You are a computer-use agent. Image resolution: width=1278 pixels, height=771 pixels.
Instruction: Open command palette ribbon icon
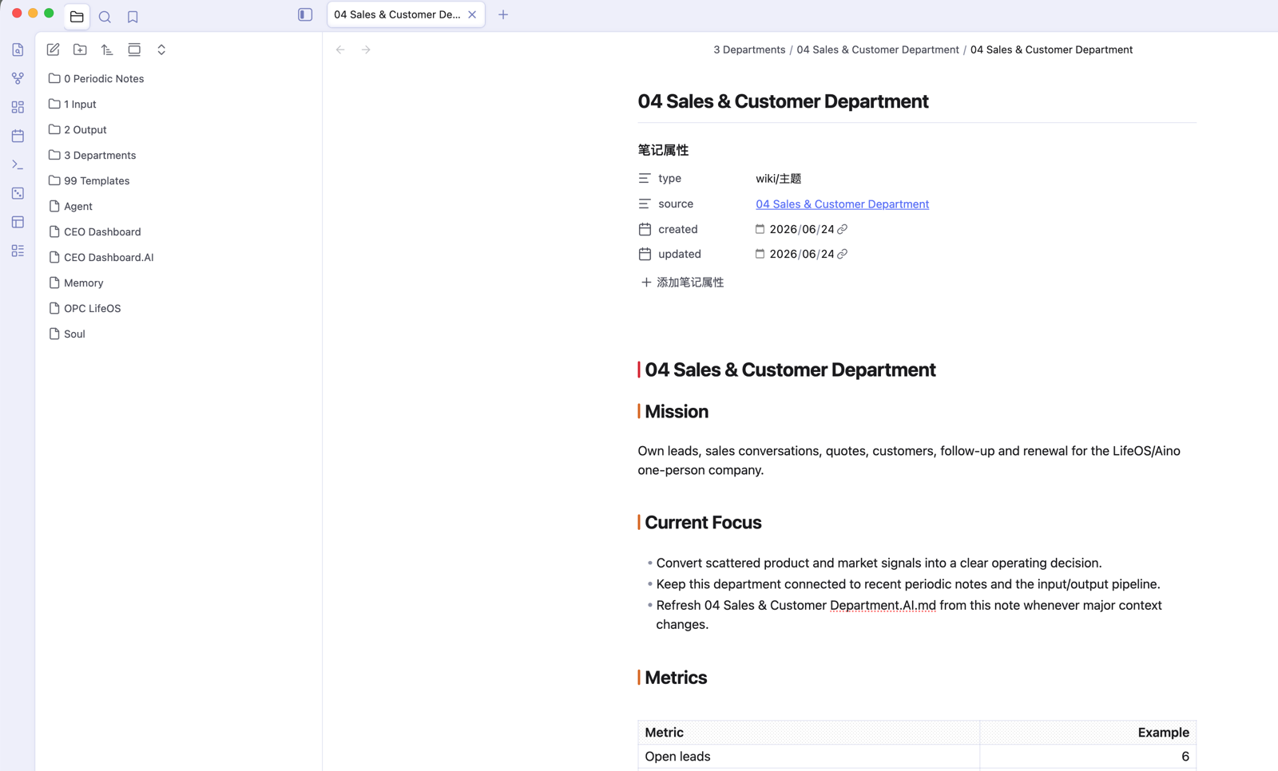pyautogui.click(x=18, y=164)
